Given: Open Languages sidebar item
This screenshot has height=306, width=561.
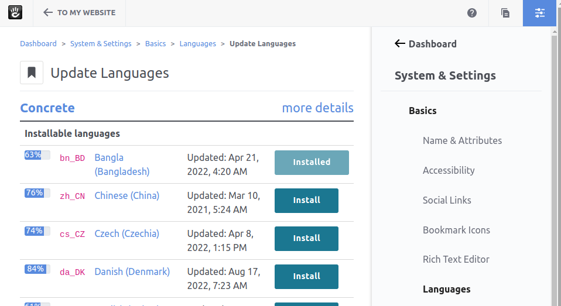Looking at the screenshot, I should point(446,289).
